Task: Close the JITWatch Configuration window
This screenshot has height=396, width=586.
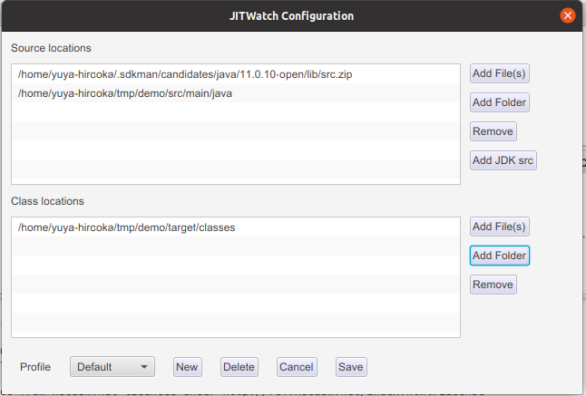Action: tap(568, 15)
